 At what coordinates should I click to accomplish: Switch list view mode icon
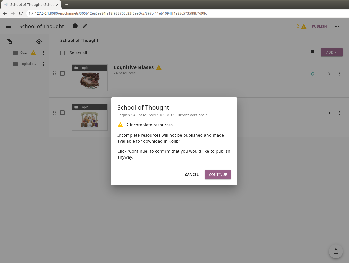pos(312,51)
